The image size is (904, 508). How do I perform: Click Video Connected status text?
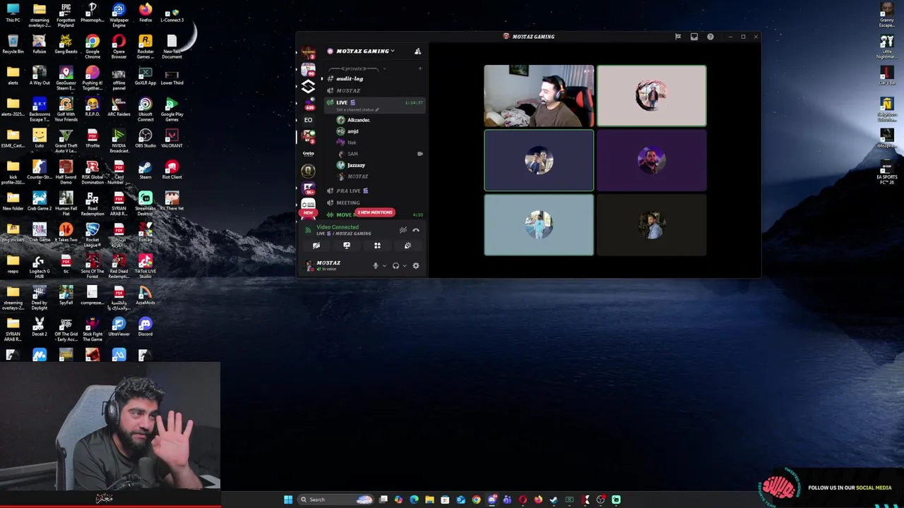(x=338, y=227)
